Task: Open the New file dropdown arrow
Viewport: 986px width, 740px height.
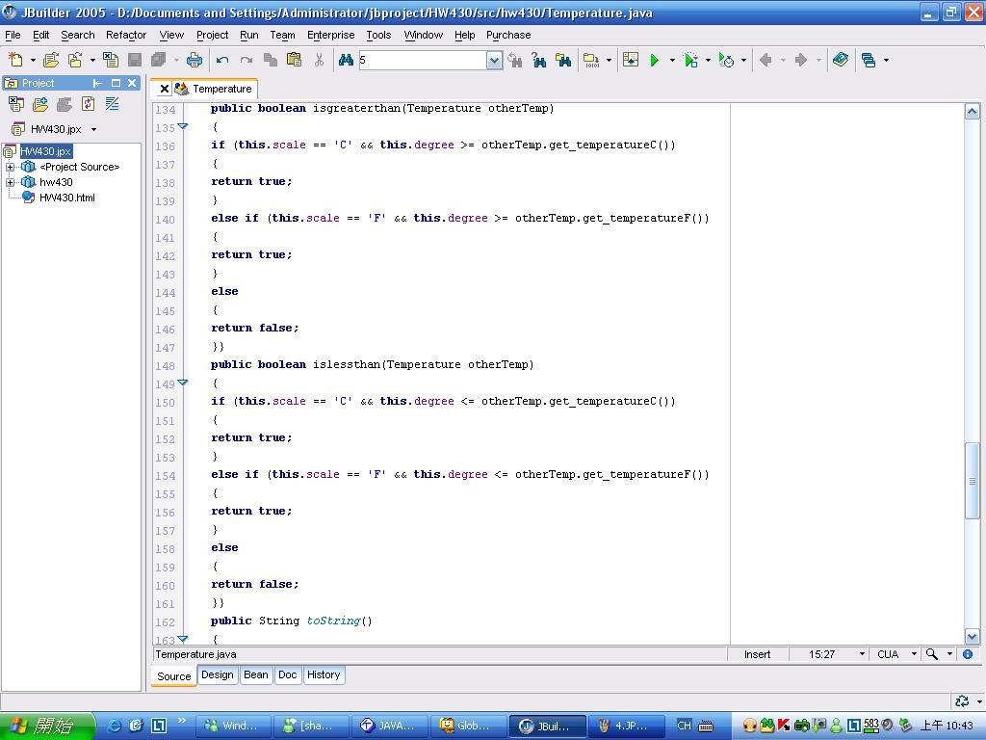Action: (33, 61)
